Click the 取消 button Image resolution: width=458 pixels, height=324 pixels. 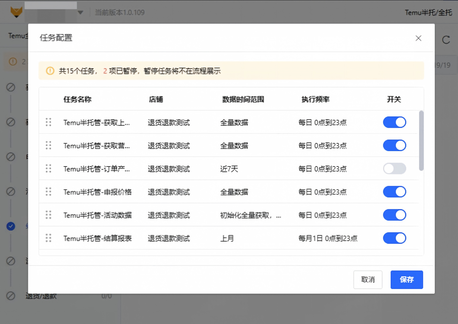tap(368, 280)
